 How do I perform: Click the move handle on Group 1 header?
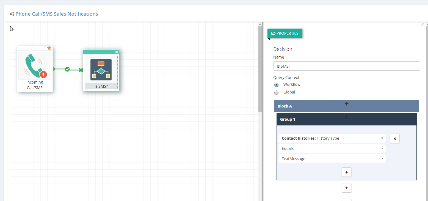click(346, 117)
